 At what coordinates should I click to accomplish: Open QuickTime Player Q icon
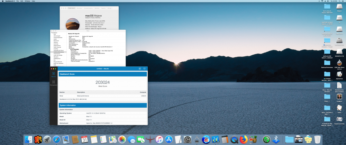(x=234, y=139)
